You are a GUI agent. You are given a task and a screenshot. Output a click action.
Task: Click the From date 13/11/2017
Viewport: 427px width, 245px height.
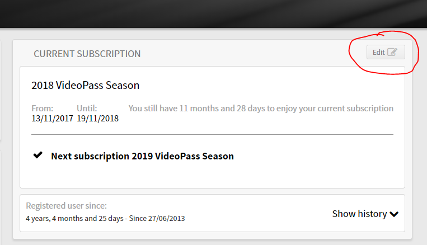pyautogui.click(x=52, y=119)
